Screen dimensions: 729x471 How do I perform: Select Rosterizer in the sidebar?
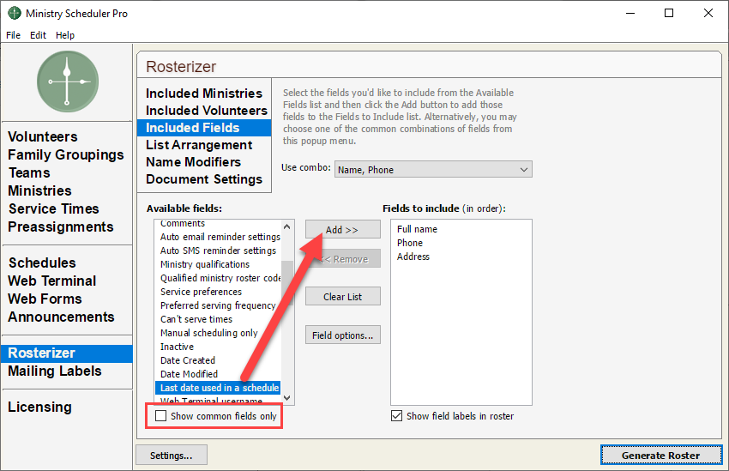(x=67, y=353)
